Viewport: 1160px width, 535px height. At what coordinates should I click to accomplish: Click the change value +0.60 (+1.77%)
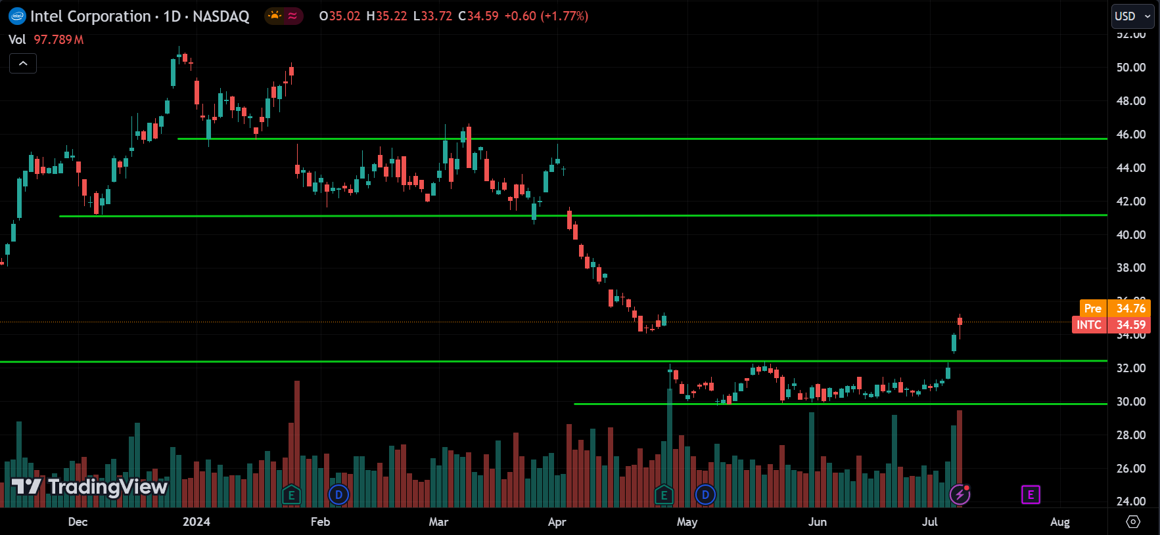click(546, 16)
